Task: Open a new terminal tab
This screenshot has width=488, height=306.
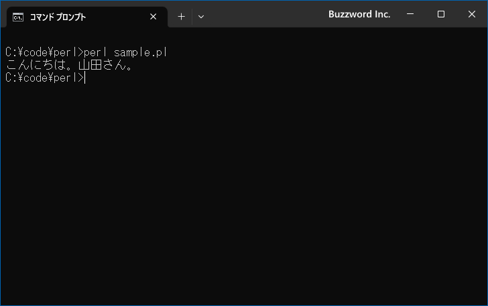Action: [x=181, y=17]
